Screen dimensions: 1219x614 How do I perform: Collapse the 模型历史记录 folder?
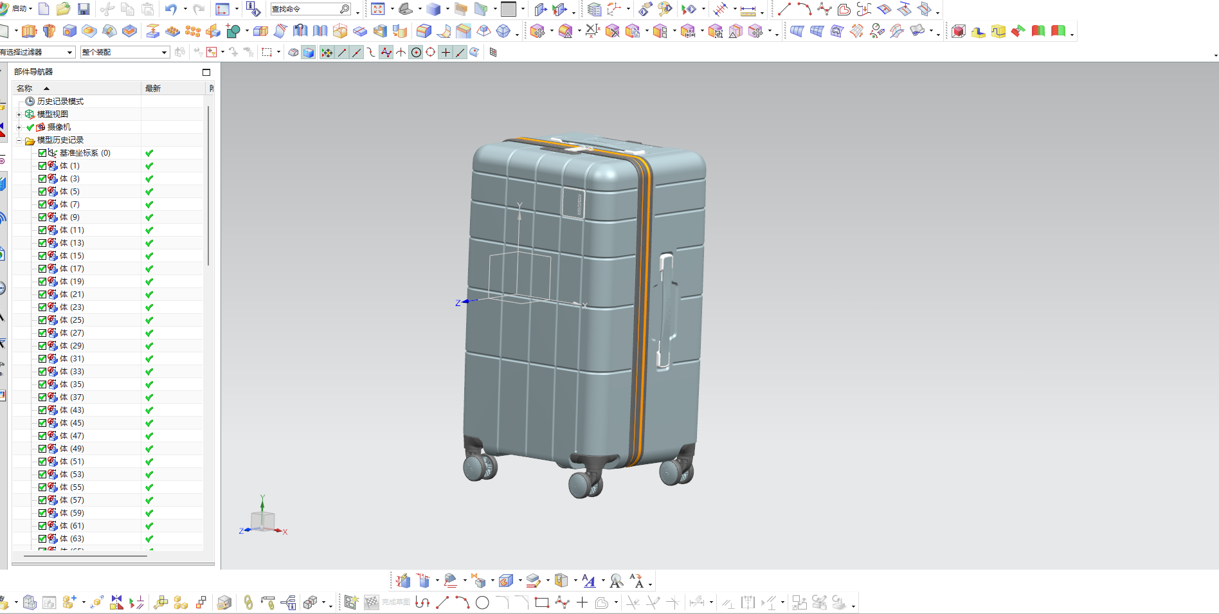19,140
